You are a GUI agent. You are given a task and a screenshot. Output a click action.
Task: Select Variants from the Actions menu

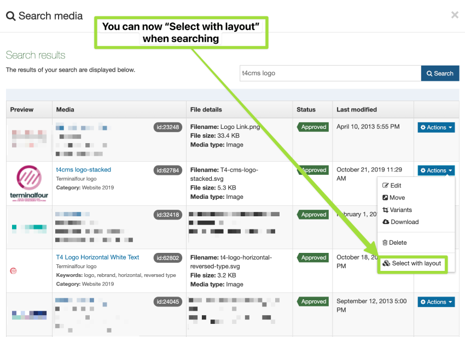coord(400,210)
